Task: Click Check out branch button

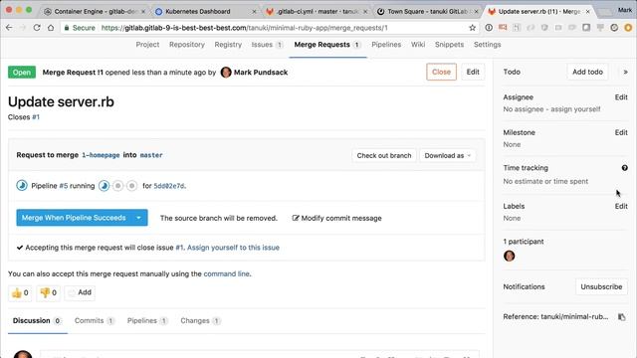Action: click(384, 155)
